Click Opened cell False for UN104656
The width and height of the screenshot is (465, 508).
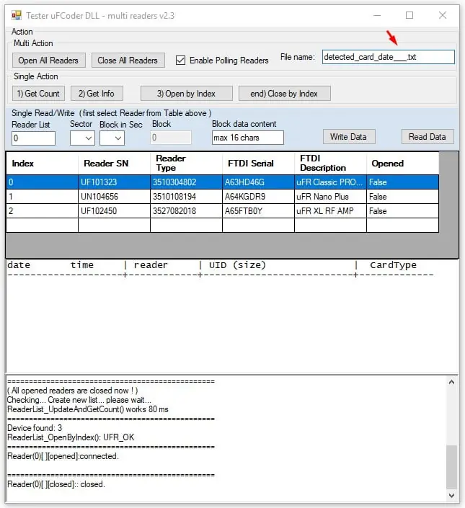[x=402, y=196]
